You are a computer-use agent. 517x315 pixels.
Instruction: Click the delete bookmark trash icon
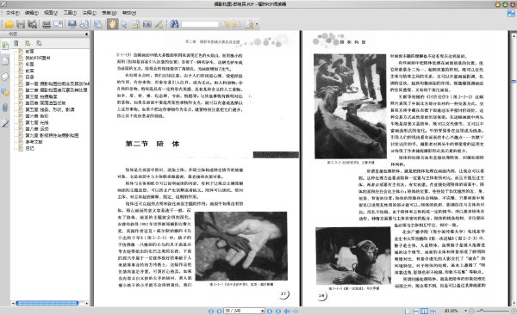click(16, 43)
